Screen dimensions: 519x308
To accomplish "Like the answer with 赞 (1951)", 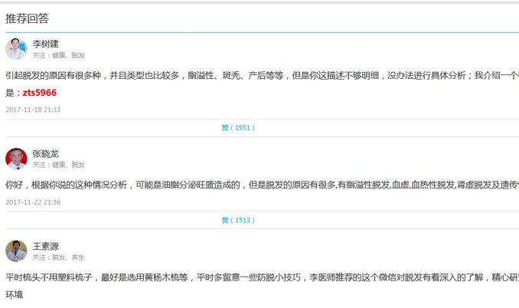I will pyautogui.click(x=238, y=128).
